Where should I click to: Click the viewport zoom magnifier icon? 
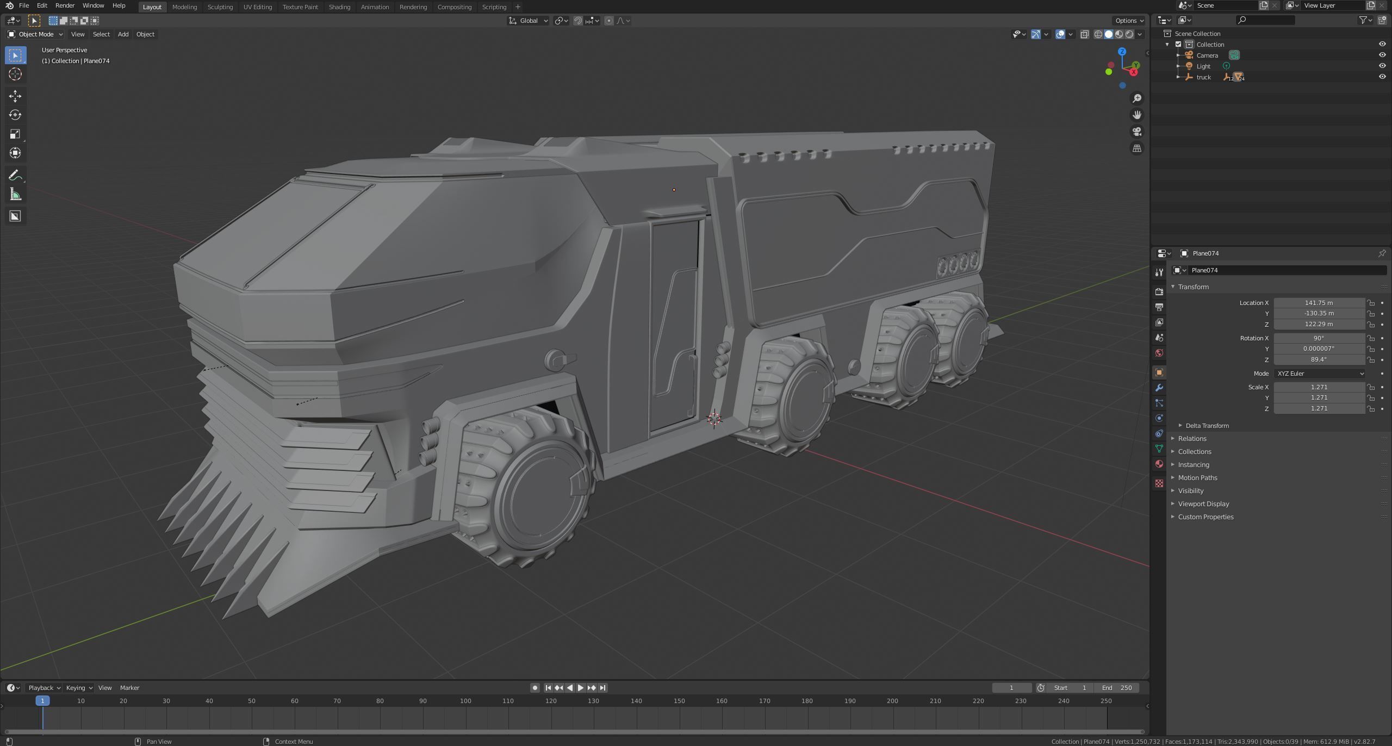[x=1137, y=98]
